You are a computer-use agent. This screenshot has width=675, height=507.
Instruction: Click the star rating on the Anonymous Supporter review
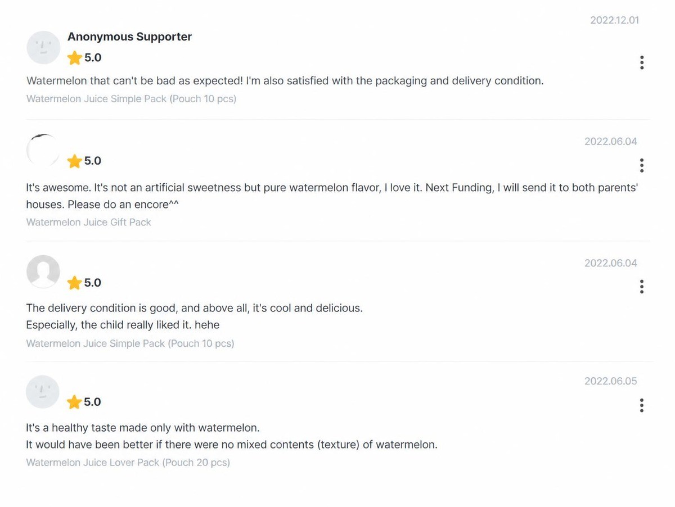click(84, 57)
